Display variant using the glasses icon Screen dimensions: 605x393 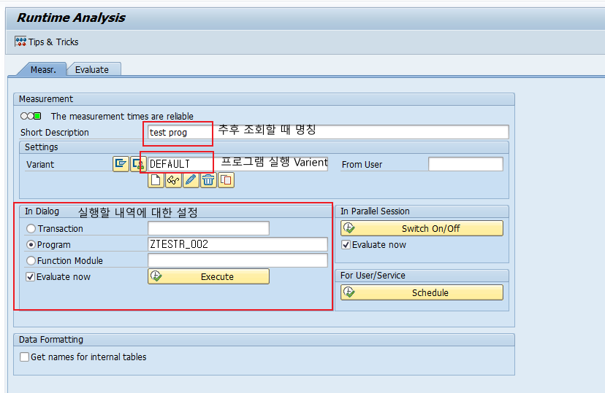(x=173, y=180)
